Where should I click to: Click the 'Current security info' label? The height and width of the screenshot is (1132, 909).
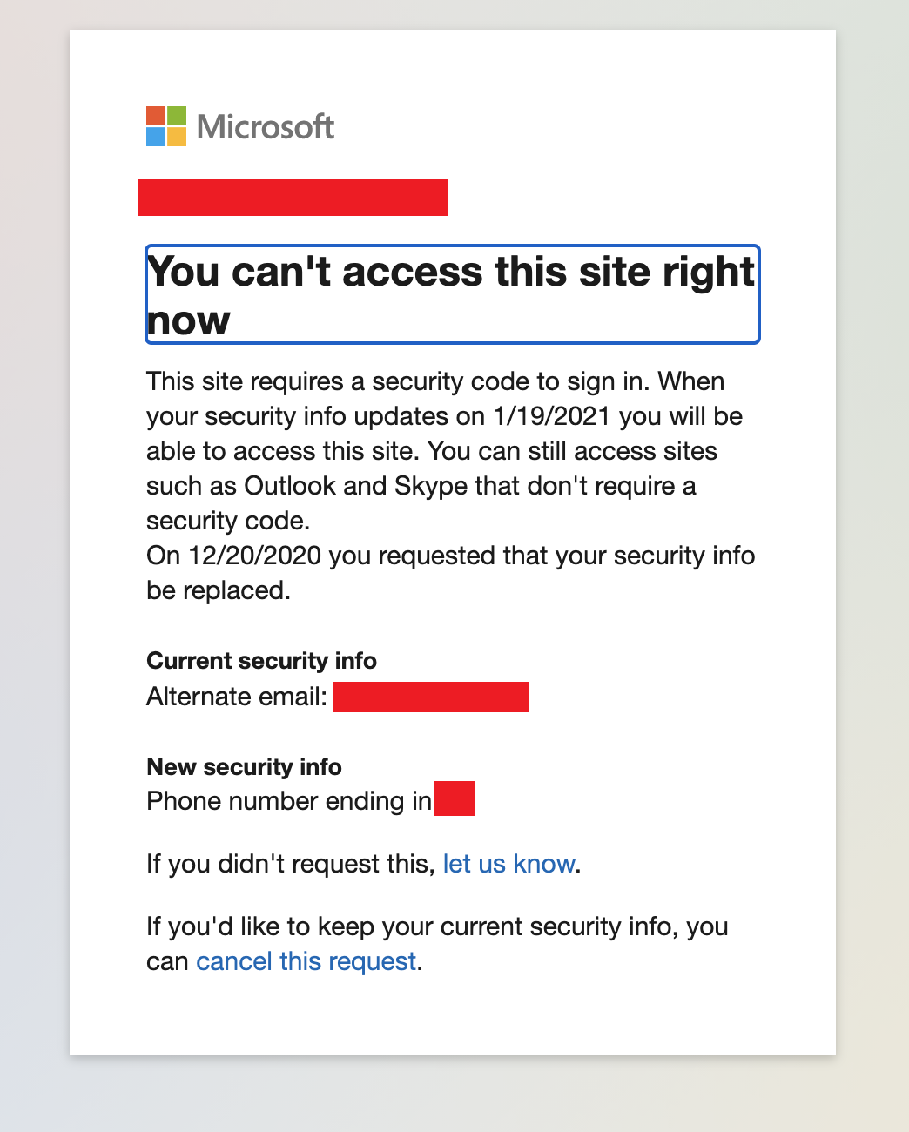(x=261, y=661)
